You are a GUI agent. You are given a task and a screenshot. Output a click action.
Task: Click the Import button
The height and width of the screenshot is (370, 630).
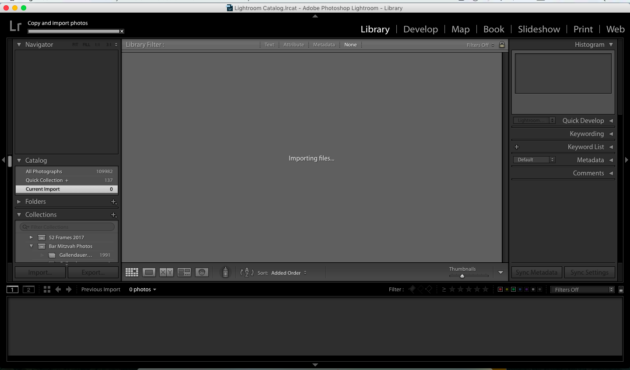pyautogui.click(x=40, y=272)
